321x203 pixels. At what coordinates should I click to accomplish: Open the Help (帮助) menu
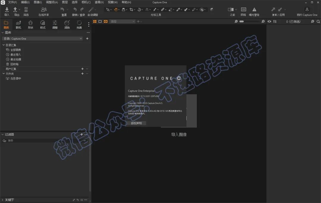126,2
